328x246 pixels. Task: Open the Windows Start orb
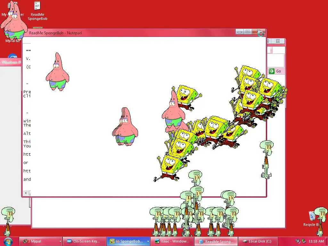(8, 242)
